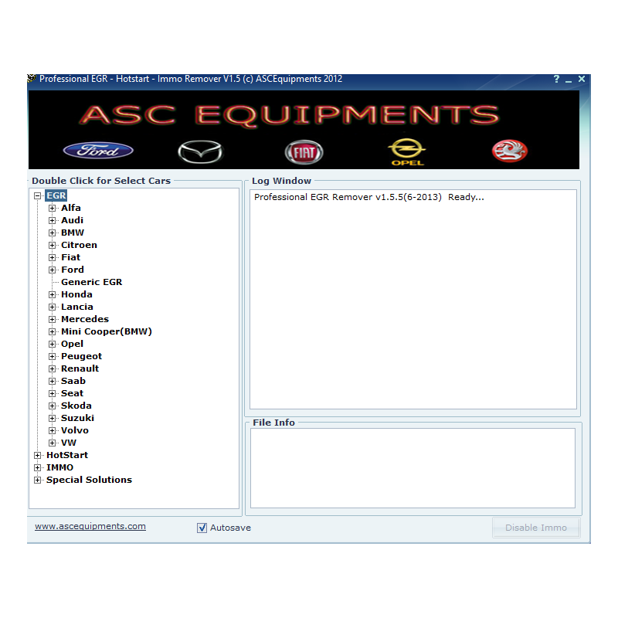This screenshot has height=618, width=618.
Task: Close the EGR Remover window
Action: point(582,79)
